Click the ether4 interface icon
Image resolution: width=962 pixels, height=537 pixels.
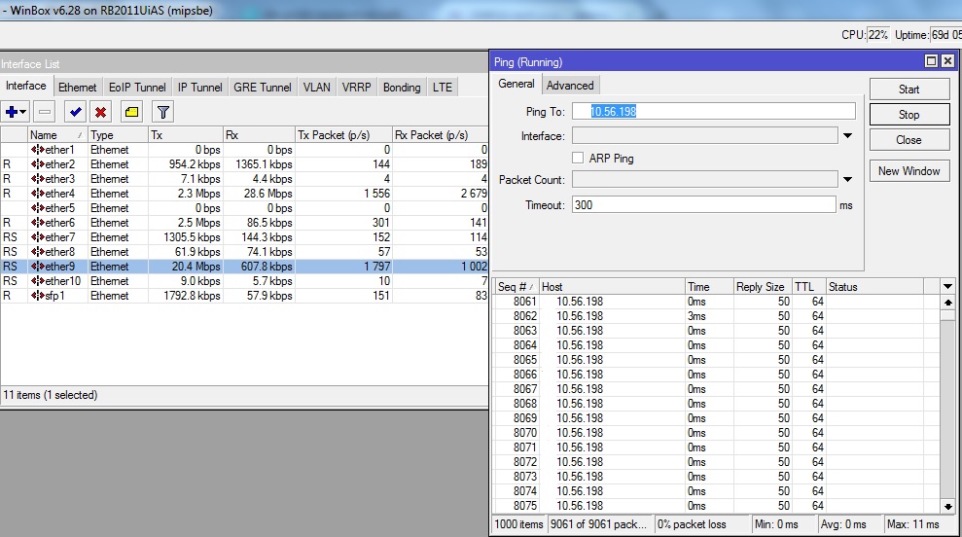[37, 194]
